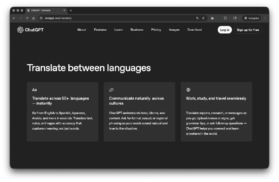Open the extensions puzzle icon
This screenshot has width=279, height=182.
(225, 18)
